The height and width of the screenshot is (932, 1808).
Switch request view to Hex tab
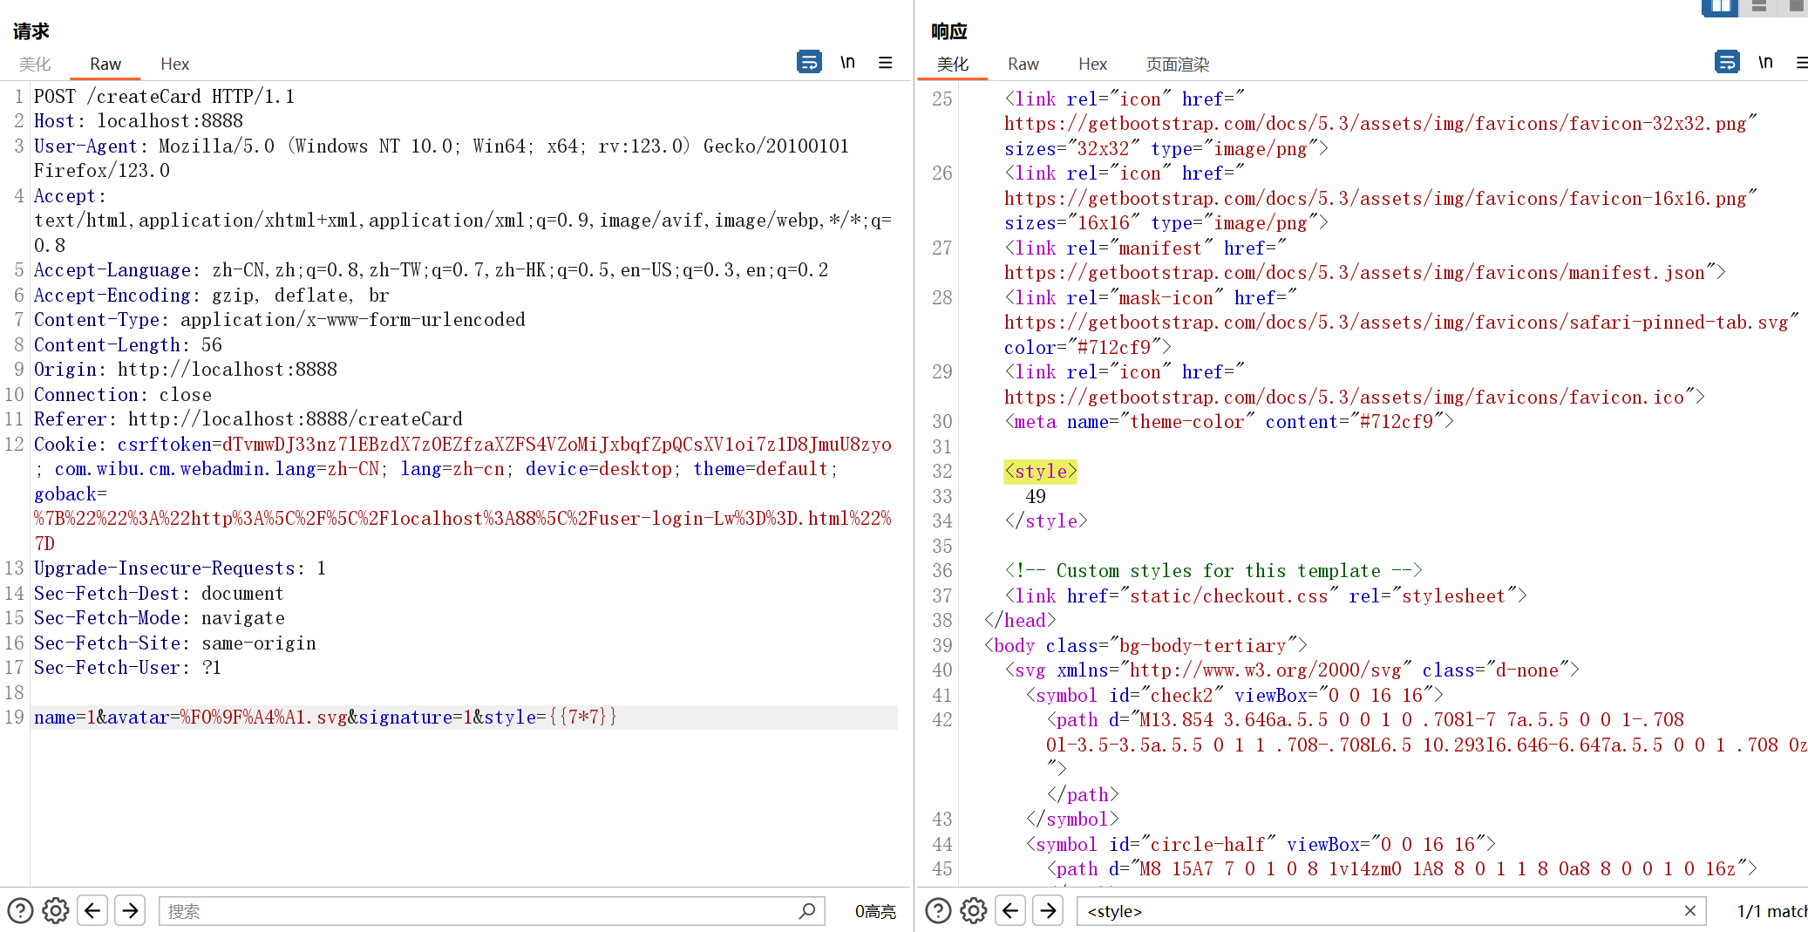point(174,65)
